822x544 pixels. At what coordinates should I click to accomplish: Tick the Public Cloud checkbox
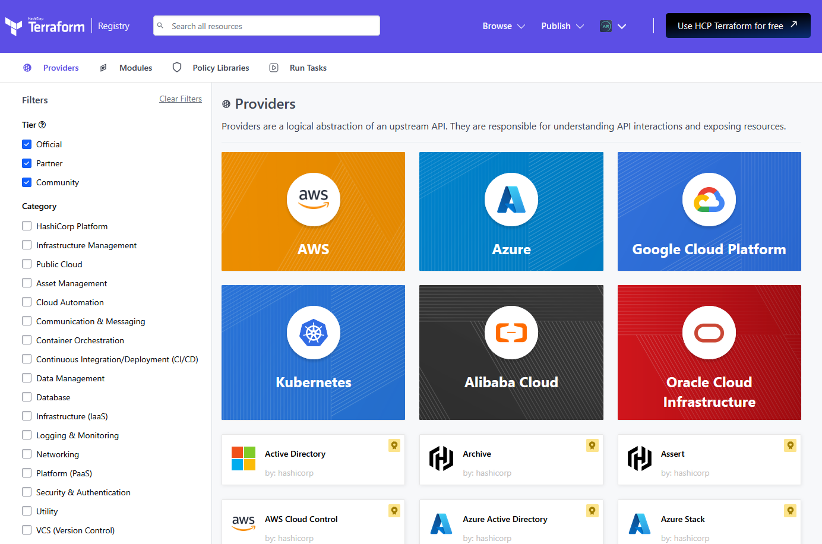coord(27,264)
